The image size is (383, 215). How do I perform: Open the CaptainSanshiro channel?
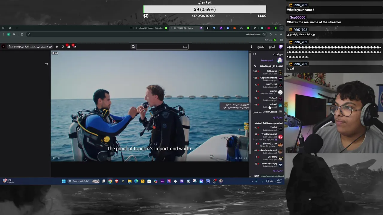[x=268, y=79]
